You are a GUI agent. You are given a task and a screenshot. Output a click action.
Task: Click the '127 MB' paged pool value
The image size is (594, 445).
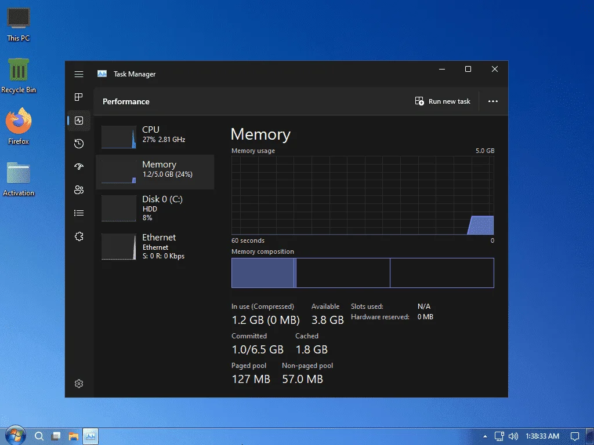(x=251, y=379)
